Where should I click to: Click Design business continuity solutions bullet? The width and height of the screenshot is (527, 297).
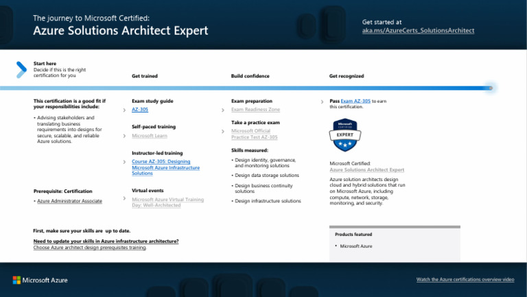[262, 189]
